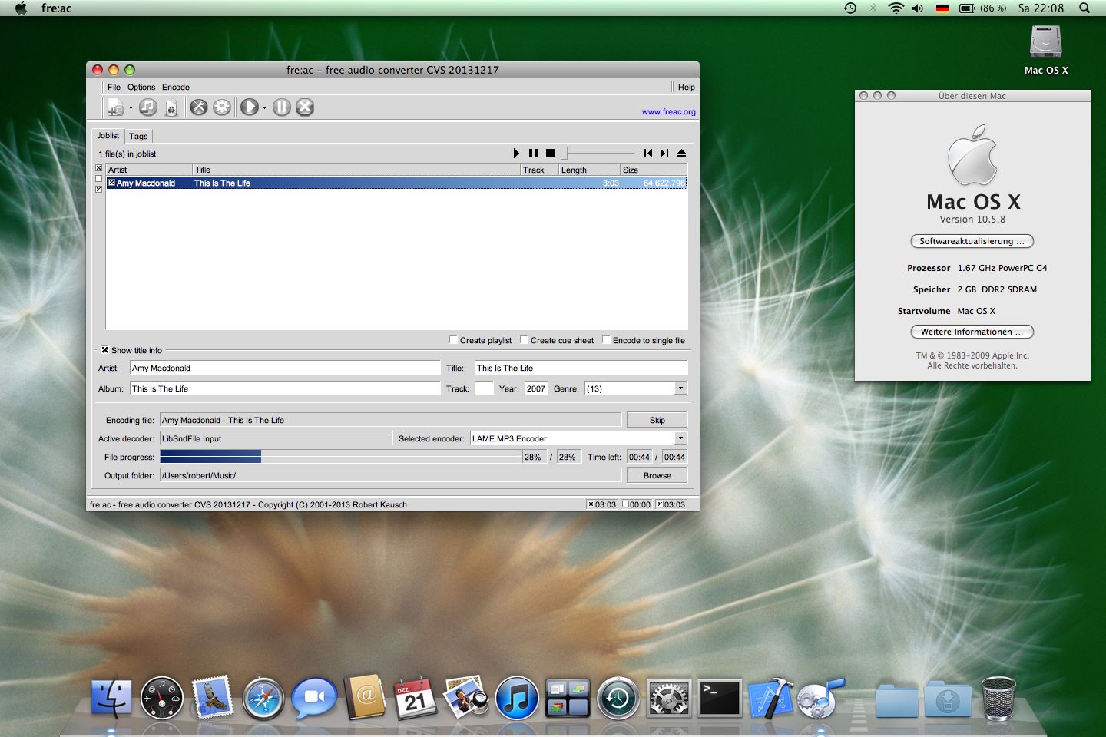Image resolution: width=1106 pixels, height=737 pixels.
Task: Open the Encode menu
Action: tap(176, 88)
